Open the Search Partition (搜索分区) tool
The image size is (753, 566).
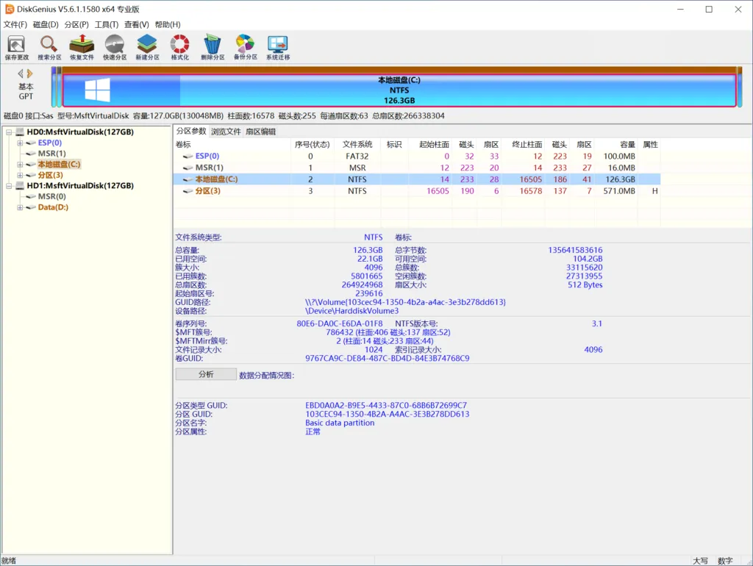(x=49, y=47)
